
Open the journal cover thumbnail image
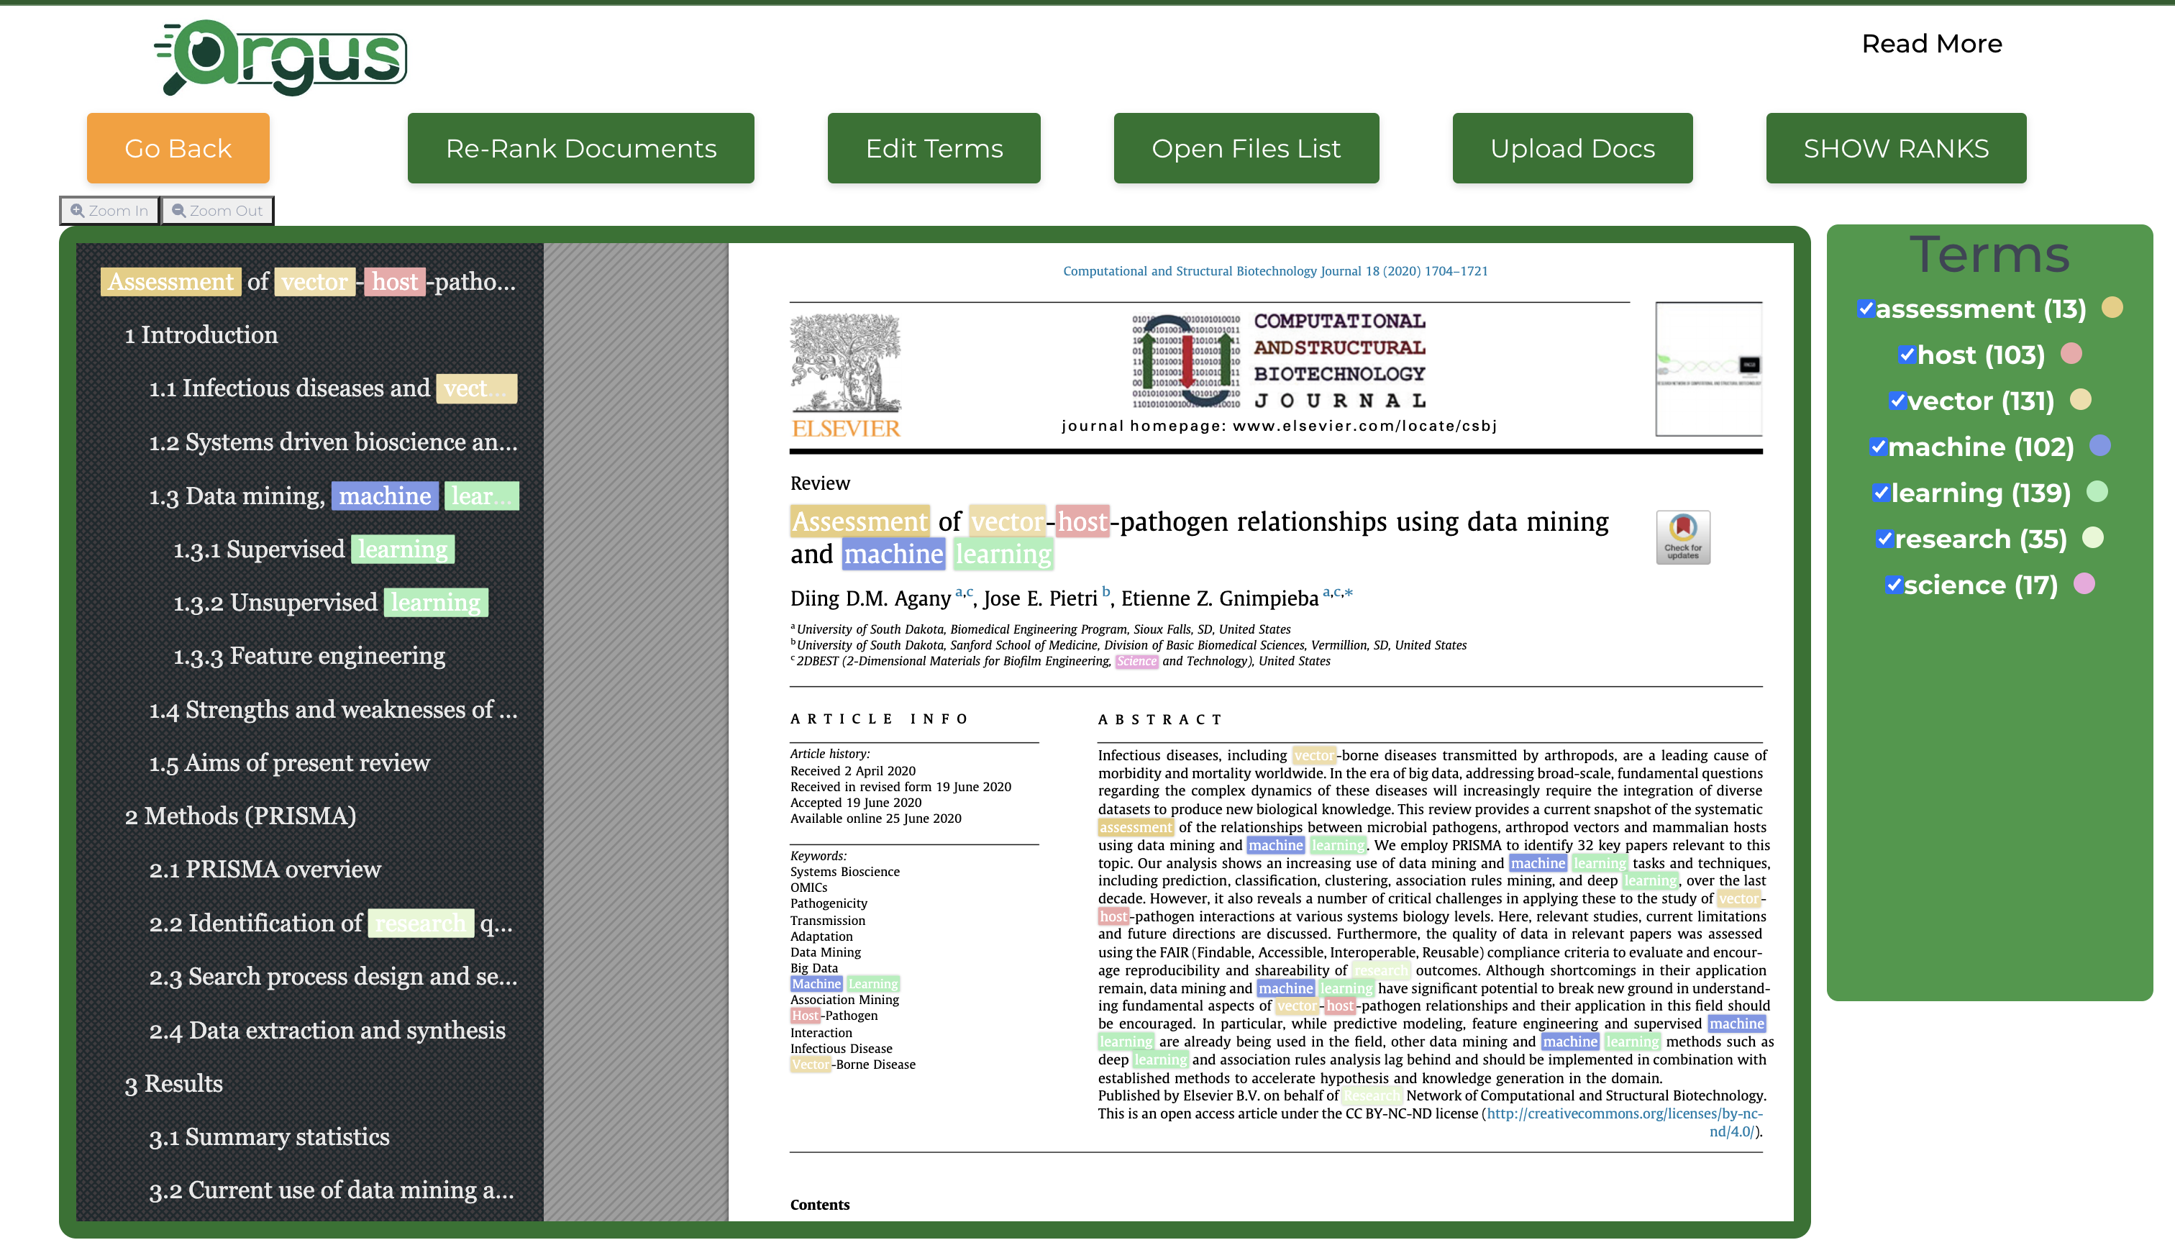[1708, 369]
